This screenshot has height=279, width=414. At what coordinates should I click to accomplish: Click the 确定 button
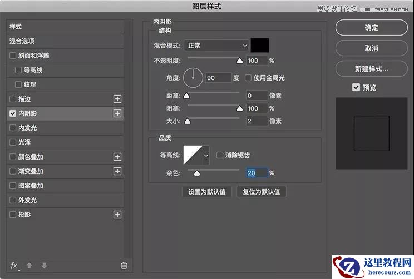point(372,27)
